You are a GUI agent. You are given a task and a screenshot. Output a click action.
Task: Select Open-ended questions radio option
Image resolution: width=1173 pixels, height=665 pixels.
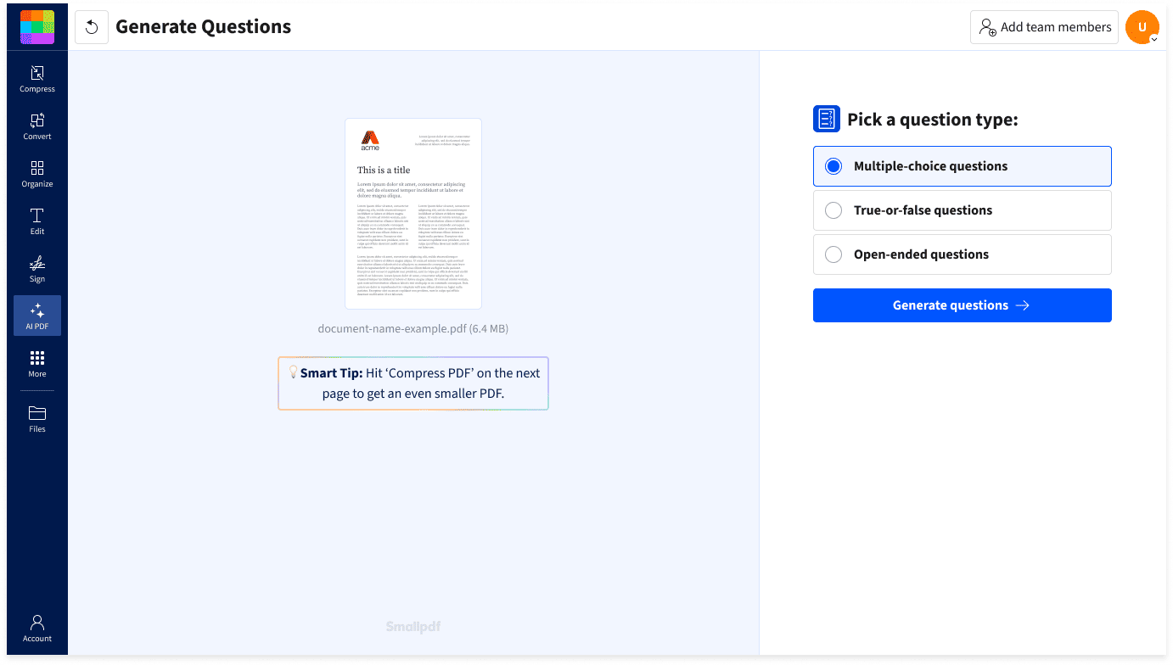pyautogui.click(x=963, y=254)
